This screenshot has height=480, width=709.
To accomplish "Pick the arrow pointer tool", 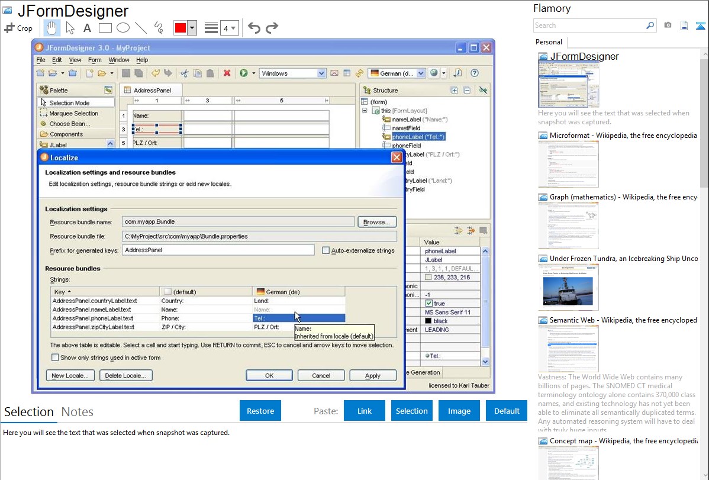I will (x=70, y=28).
